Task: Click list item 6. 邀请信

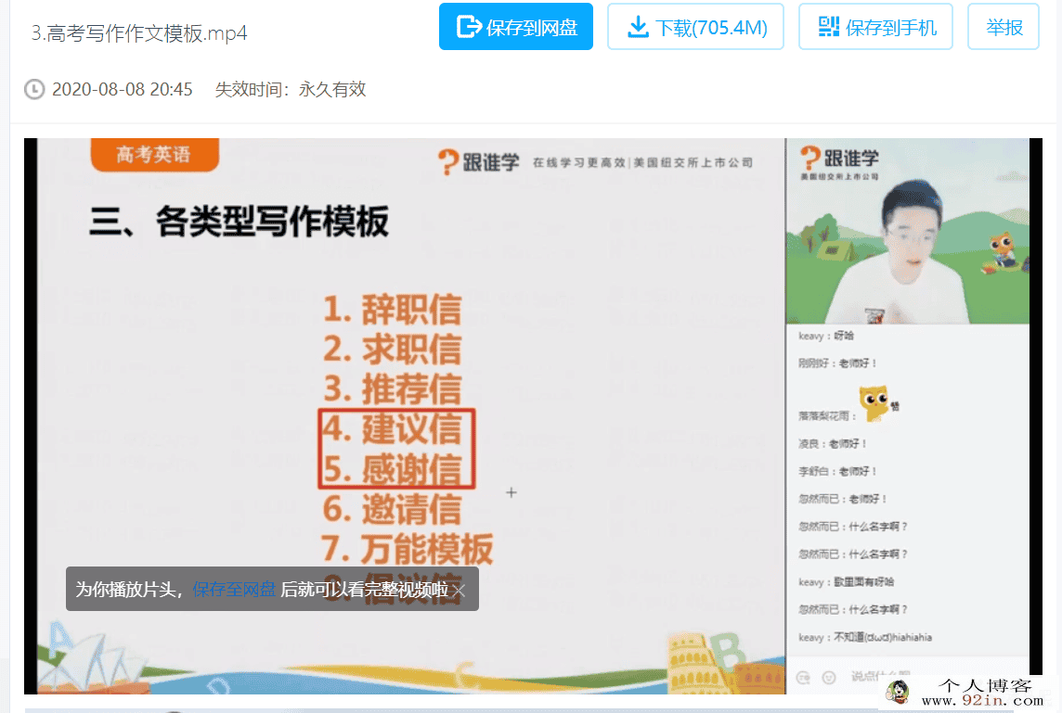Action: pos(392,509)
